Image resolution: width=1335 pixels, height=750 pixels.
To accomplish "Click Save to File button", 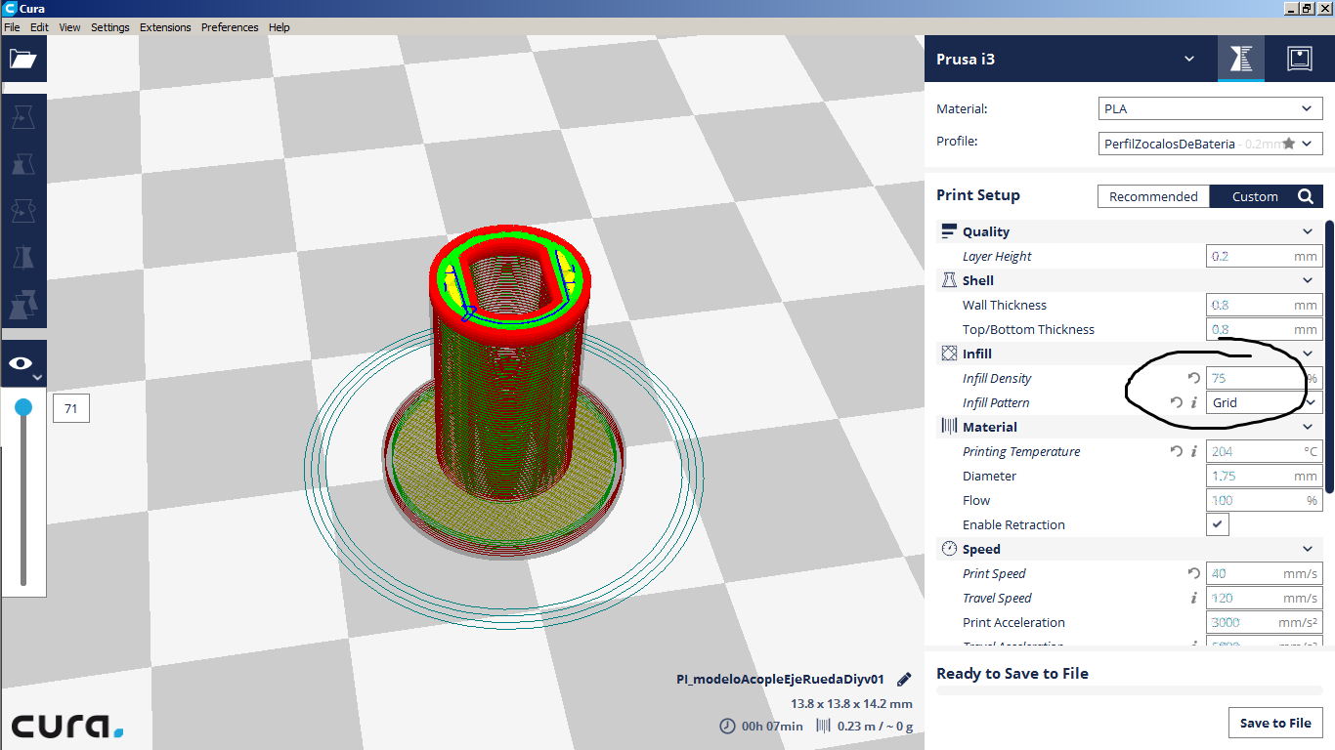I will [1275, 723].
